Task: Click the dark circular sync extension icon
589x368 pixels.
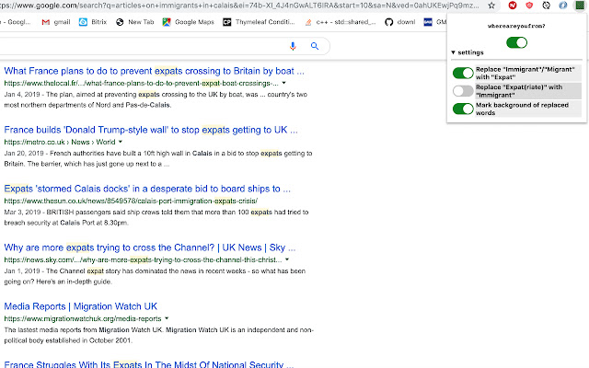Action: (546, 6)
